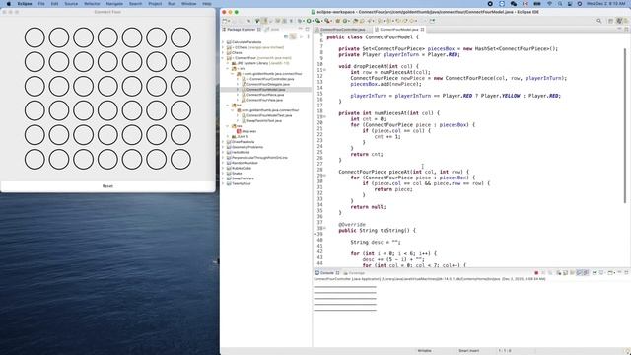Click the green Run toolbar button
The width and height of the screenshot is (631, 355).
[x=309, y=21]
